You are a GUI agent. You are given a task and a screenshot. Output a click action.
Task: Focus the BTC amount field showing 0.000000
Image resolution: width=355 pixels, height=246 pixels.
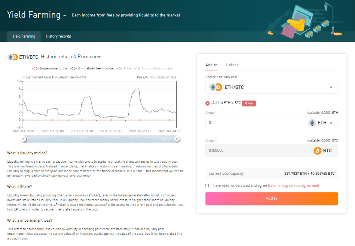coord(271,151)
